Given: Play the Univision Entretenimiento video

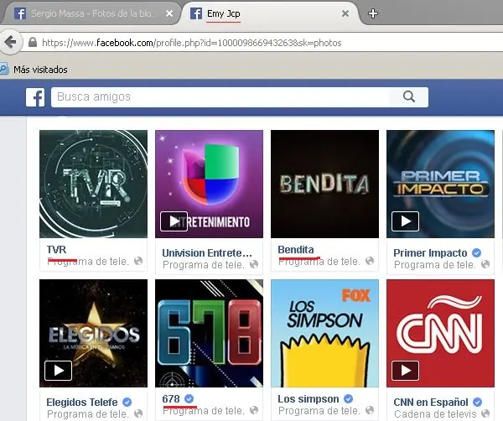Looking at the screenshot, I should coord(174,221).
